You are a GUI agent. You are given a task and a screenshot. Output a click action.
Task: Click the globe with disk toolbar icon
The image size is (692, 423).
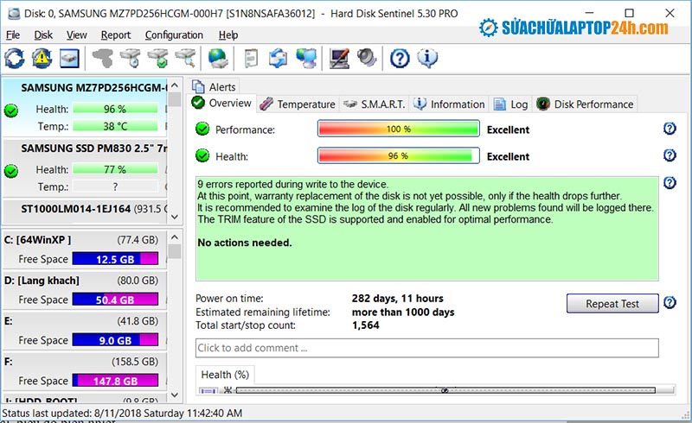[218, 58]
